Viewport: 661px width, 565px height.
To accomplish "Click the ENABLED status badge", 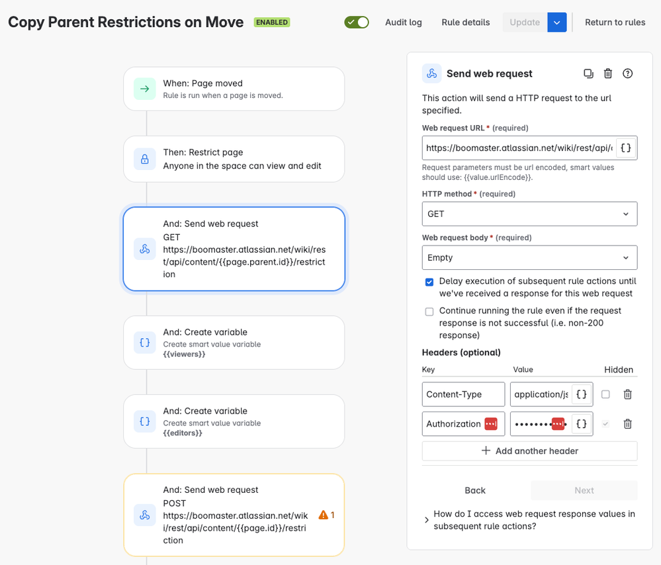I will [x=272, y=22].
